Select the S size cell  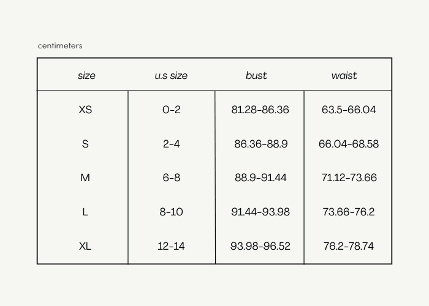[x=85, y=144]
